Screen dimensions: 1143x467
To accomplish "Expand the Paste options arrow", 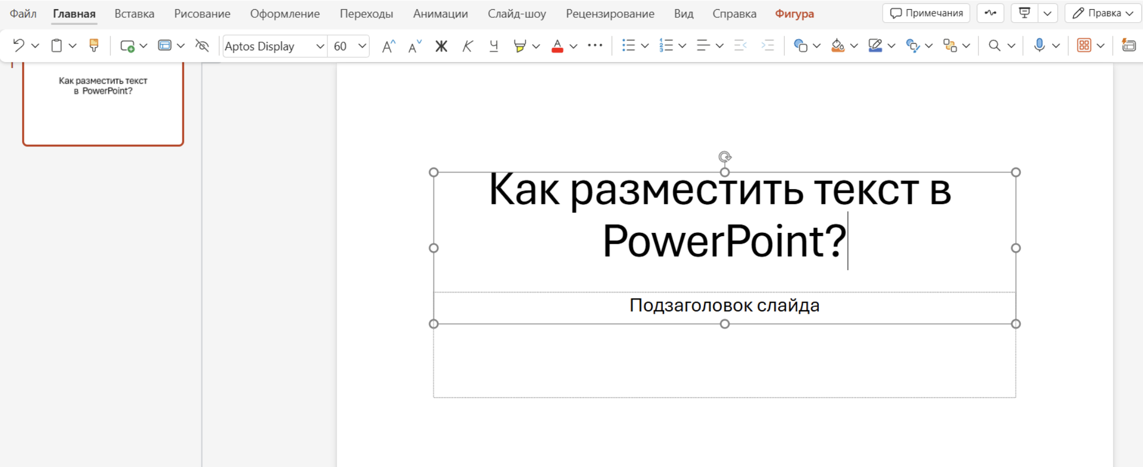I will [x=73, y=46].
